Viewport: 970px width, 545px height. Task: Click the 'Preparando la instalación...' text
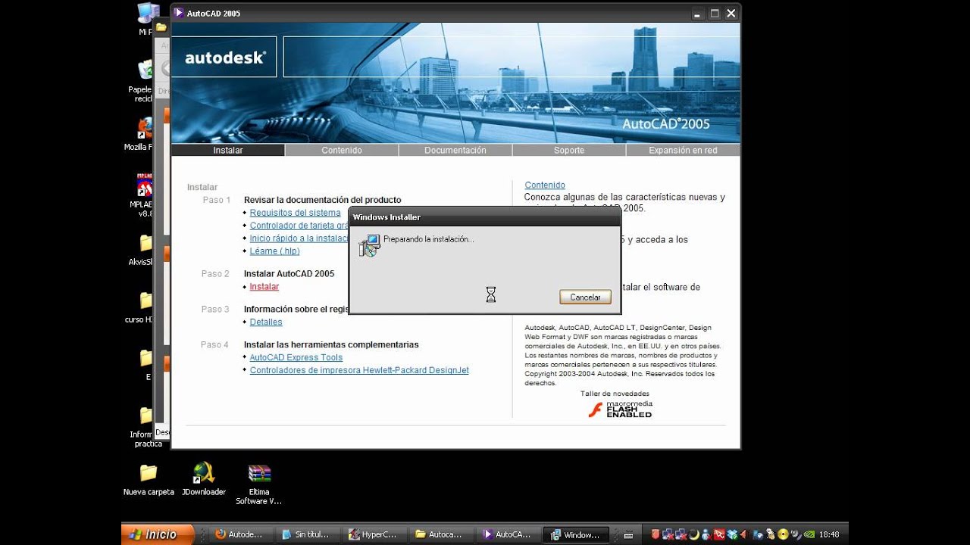coord(428,239)
